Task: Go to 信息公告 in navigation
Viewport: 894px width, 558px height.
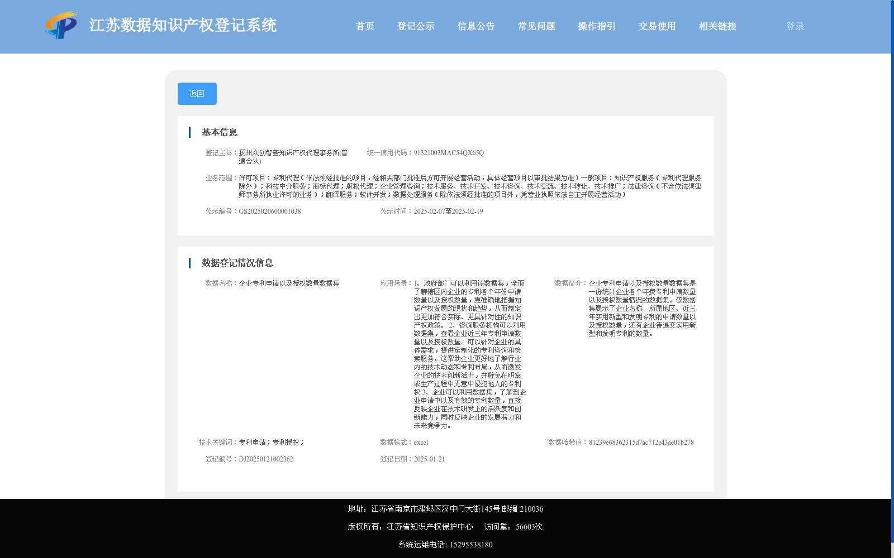Action: (x=476, y=26)
